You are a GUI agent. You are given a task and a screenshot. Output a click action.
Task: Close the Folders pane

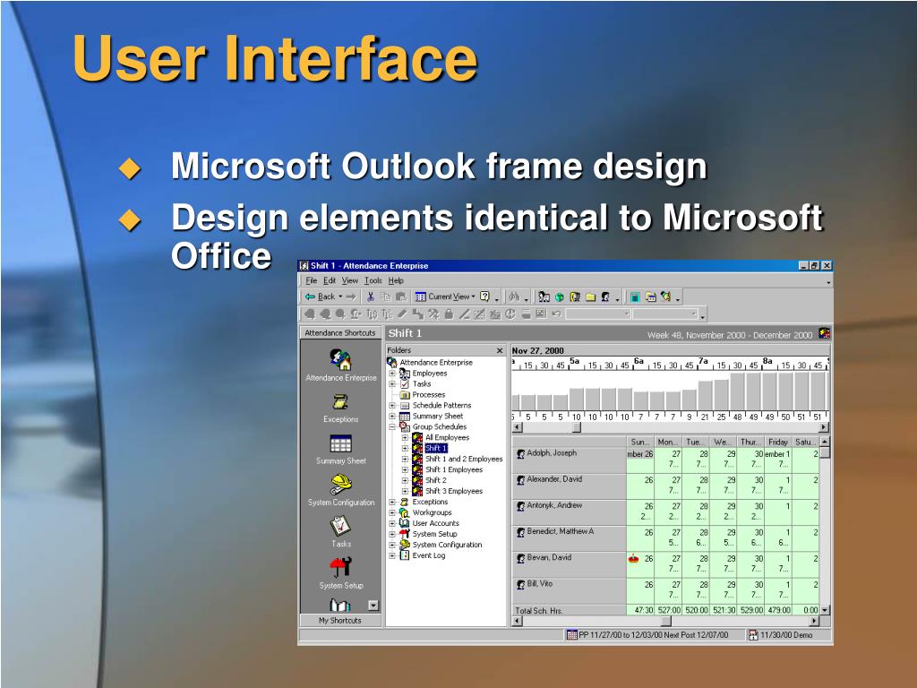[500, 350]
